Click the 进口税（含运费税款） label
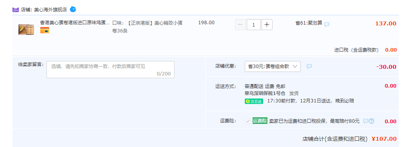This screenshot has height=147, width=406. (356, 50)
